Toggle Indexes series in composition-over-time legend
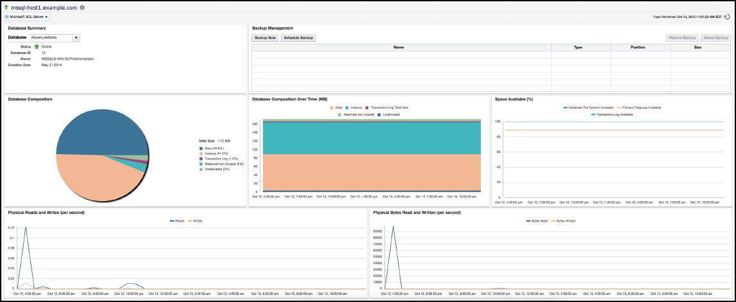 tap(354, 107)
